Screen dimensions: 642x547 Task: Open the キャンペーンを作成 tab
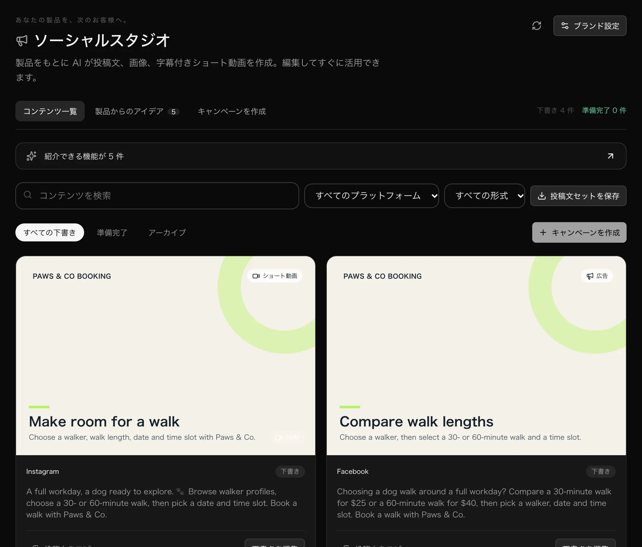[232, 111]
